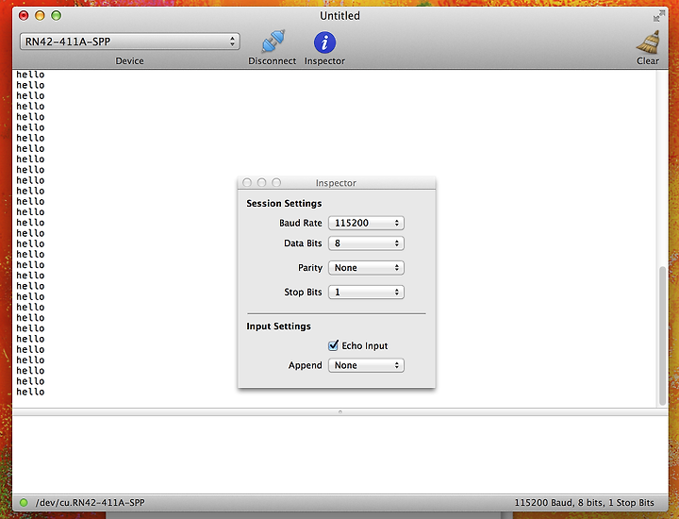679x519 pixels.
Task: Click the /dev/cu.RN42-411A-SPP status text
Action: pos(91,503)
